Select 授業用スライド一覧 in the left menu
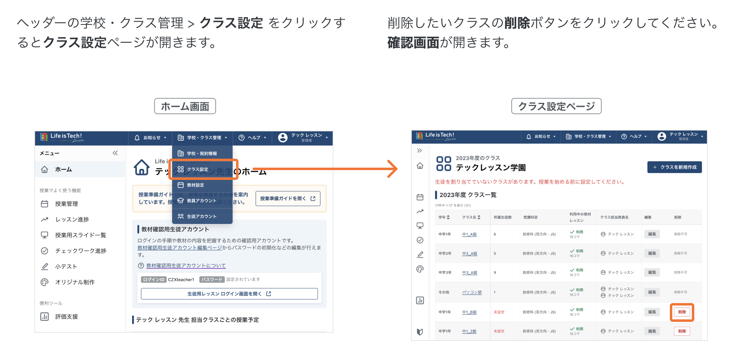Screen dimensions: 742x341 [80, 235]
